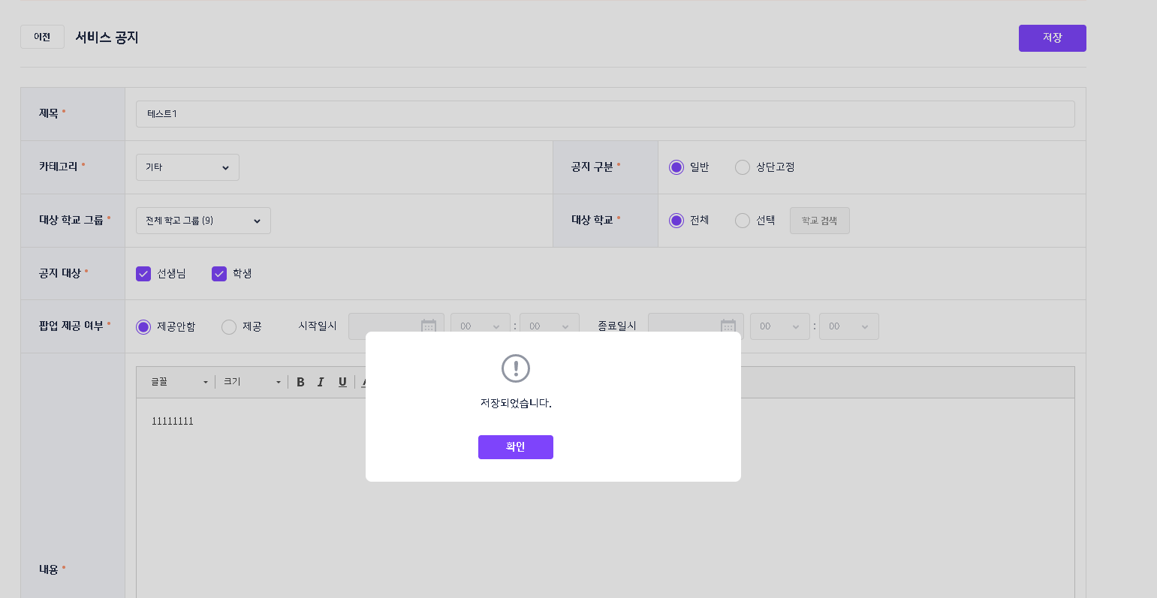Open the 종료일시 calendar picker icon

click(x=728, y=326)
